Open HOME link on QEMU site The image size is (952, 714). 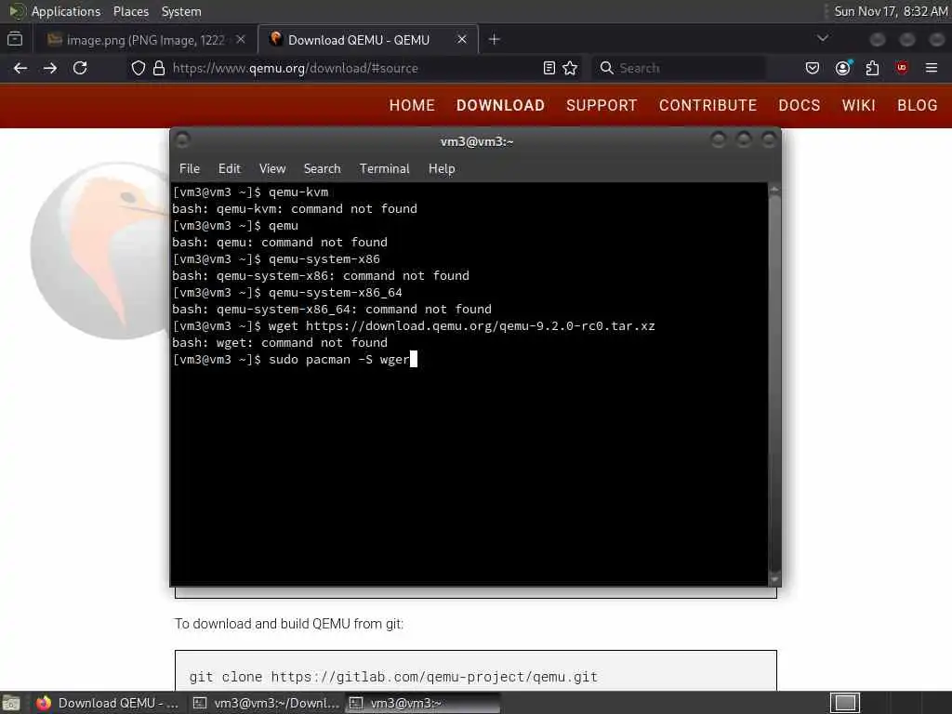(x=412, y=106)
